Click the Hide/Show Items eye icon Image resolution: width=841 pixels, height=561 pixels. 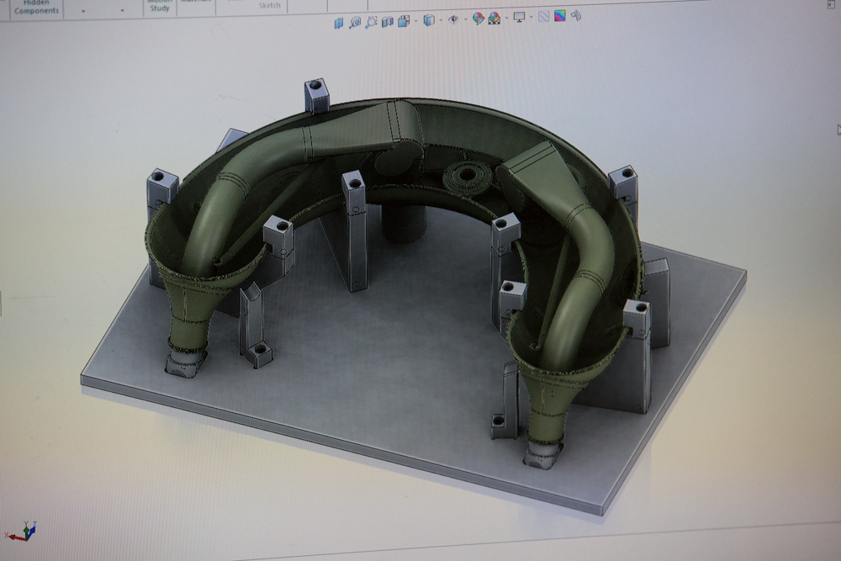[x=454, y=20]
